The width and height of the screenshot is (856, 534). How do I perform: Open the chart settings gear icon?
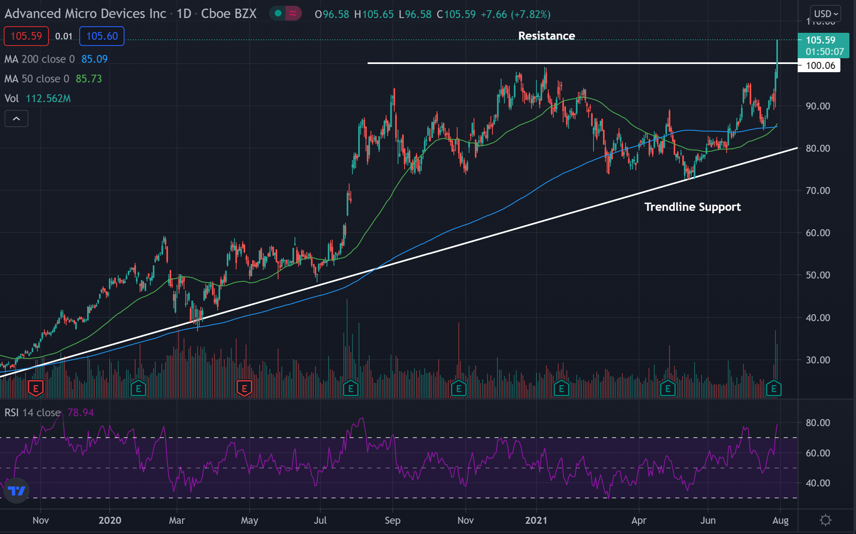pyautogui.click(x=825, y=520)
